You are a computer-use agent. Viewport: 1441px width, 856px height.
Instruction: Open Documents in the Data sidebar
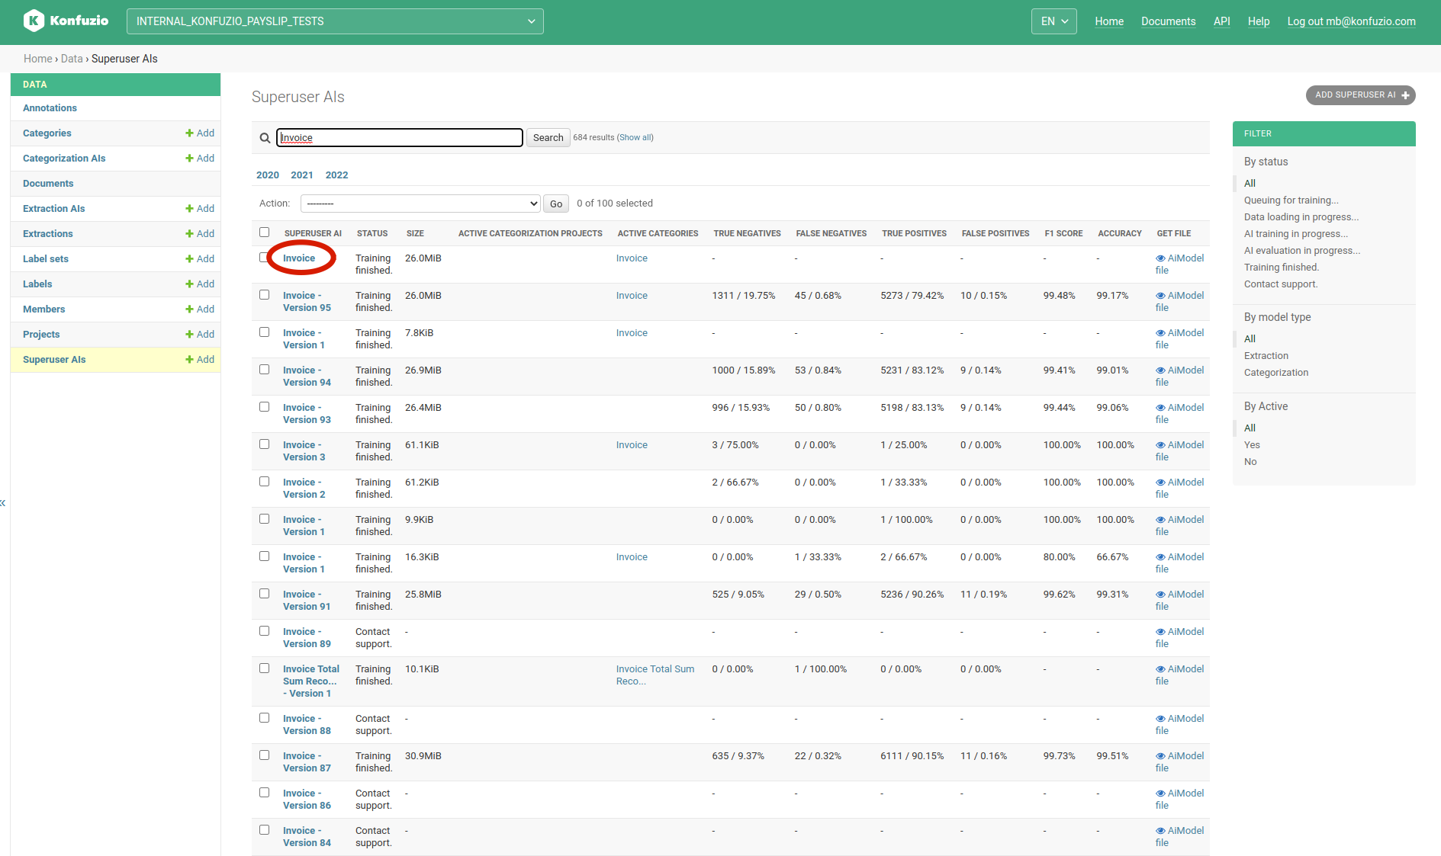(48, 184)
